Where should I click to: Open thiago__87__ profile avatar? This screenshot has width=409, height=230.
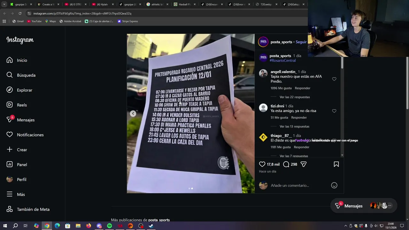(263, 137)
